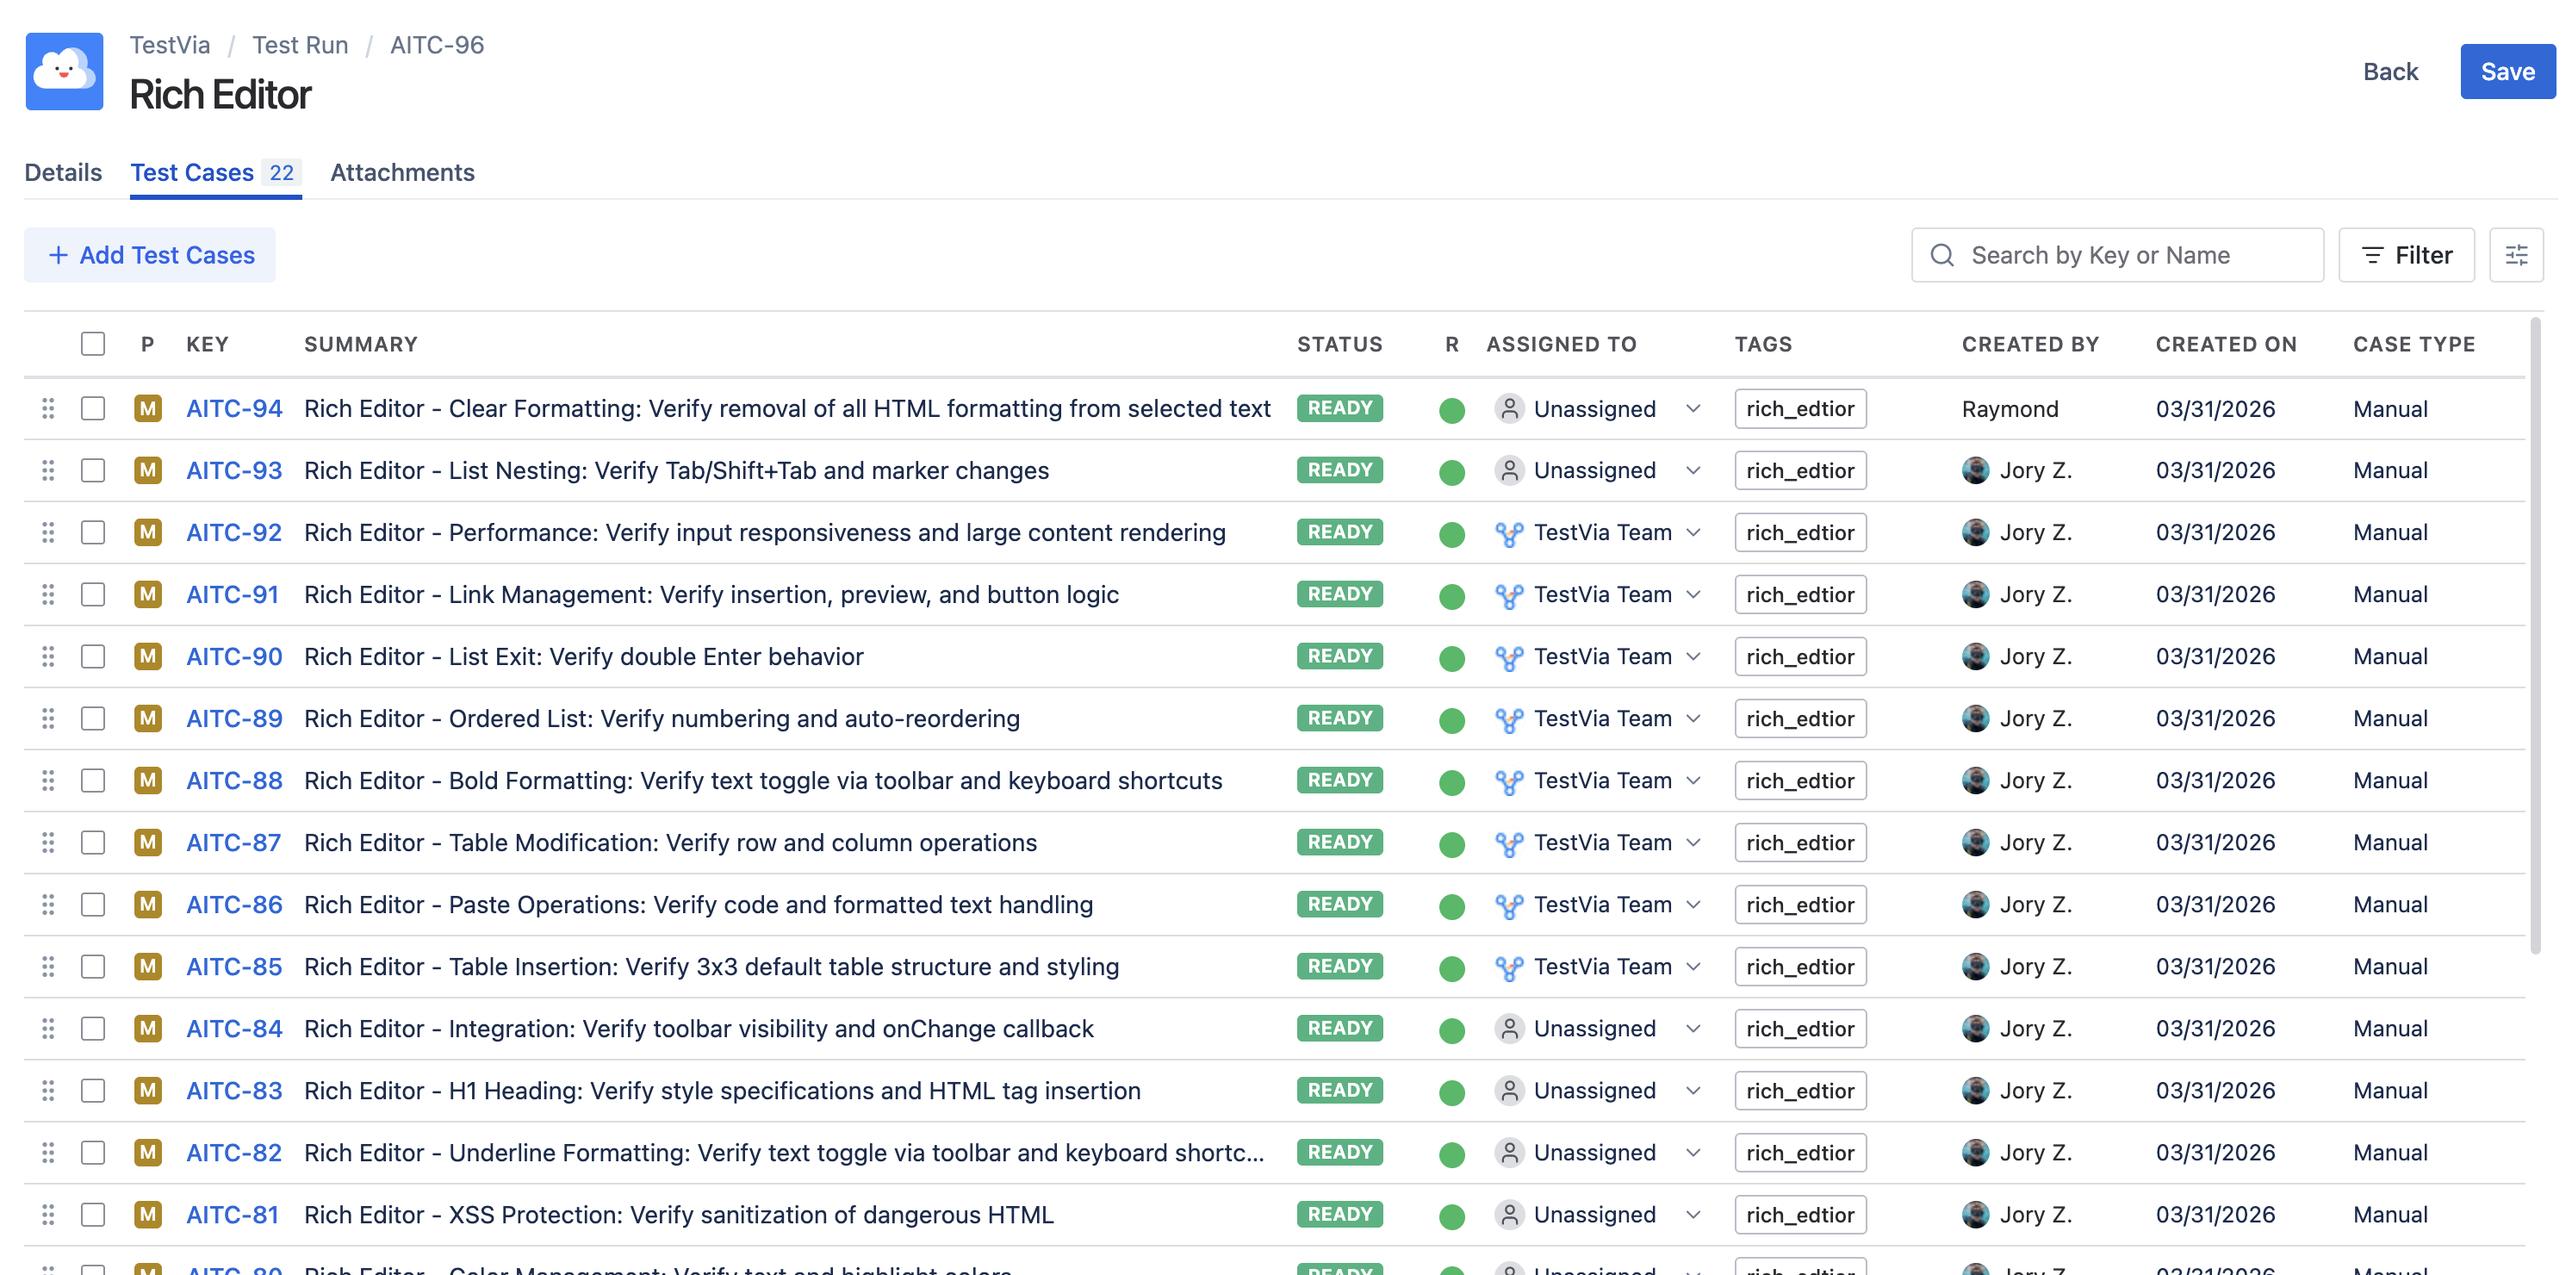Click the team icon in AITC-92 assignee
This screenshot has width=2572, height=1275.
[1508, 534]
